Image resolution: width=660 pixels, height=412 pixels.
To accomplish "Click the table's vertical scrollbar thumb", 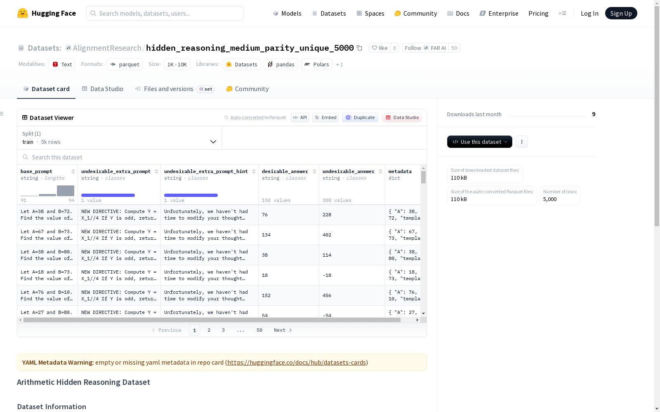I will [x=423, y=177].
